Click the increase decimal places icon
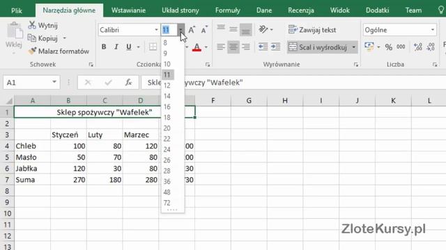 pos(418,47)
